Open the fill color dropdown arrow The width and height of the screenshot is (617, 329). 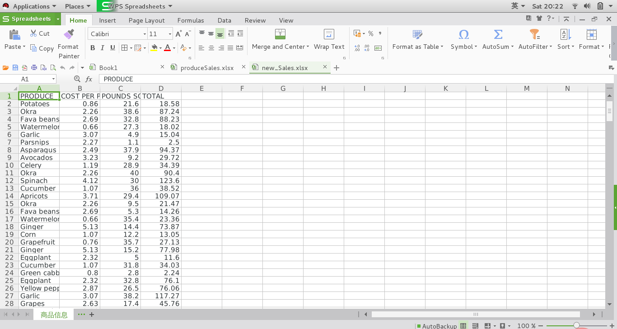[x=160, y=48]
